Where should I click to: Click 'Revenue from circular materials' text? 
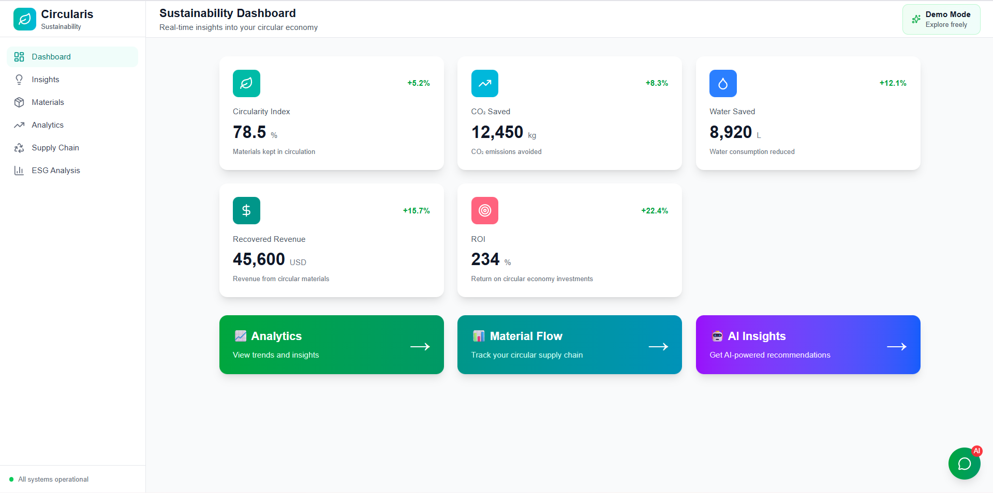coord(281,279)
